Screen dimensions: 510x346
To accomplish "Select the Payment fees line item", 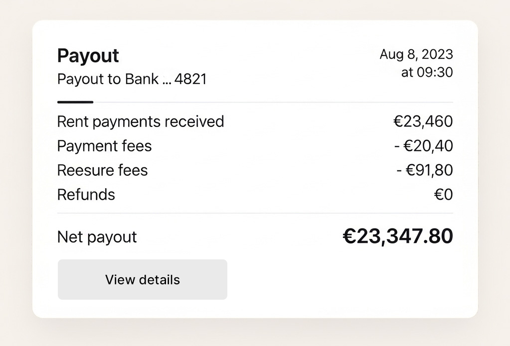I will tap(104, 146).
